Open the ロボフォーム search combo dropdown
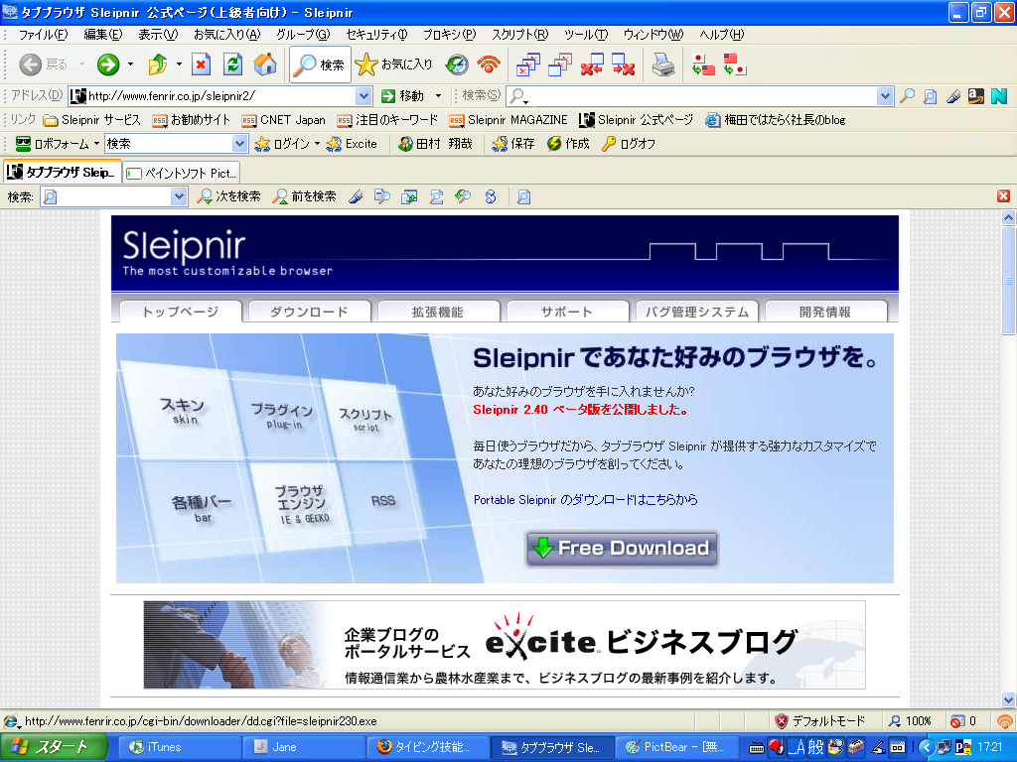1017x762 pixels. click(x=240, y=144)
